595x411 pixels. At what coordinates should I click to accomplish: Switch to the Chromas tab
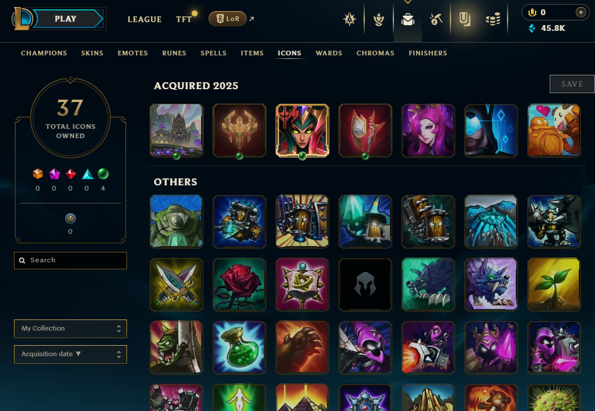375,53
